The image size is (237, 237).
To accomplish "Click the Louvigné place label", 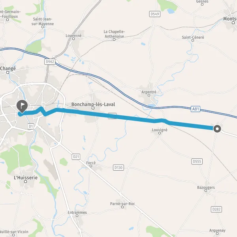I will (160, 130).
